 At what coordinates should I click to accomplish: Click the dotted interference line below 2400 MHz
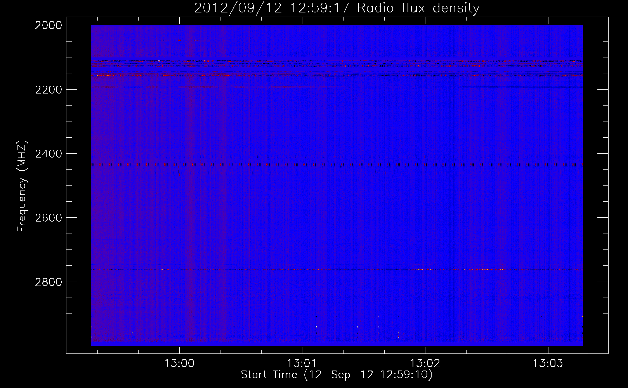coord(337,165)
